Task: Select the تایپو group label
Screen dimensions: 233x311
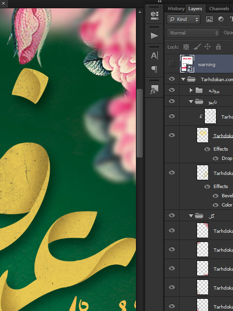Action: point(213,102)
